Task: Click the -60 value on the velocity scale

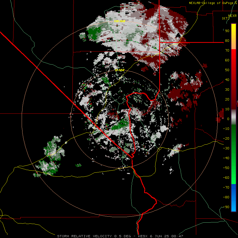Action: point(226,178)
